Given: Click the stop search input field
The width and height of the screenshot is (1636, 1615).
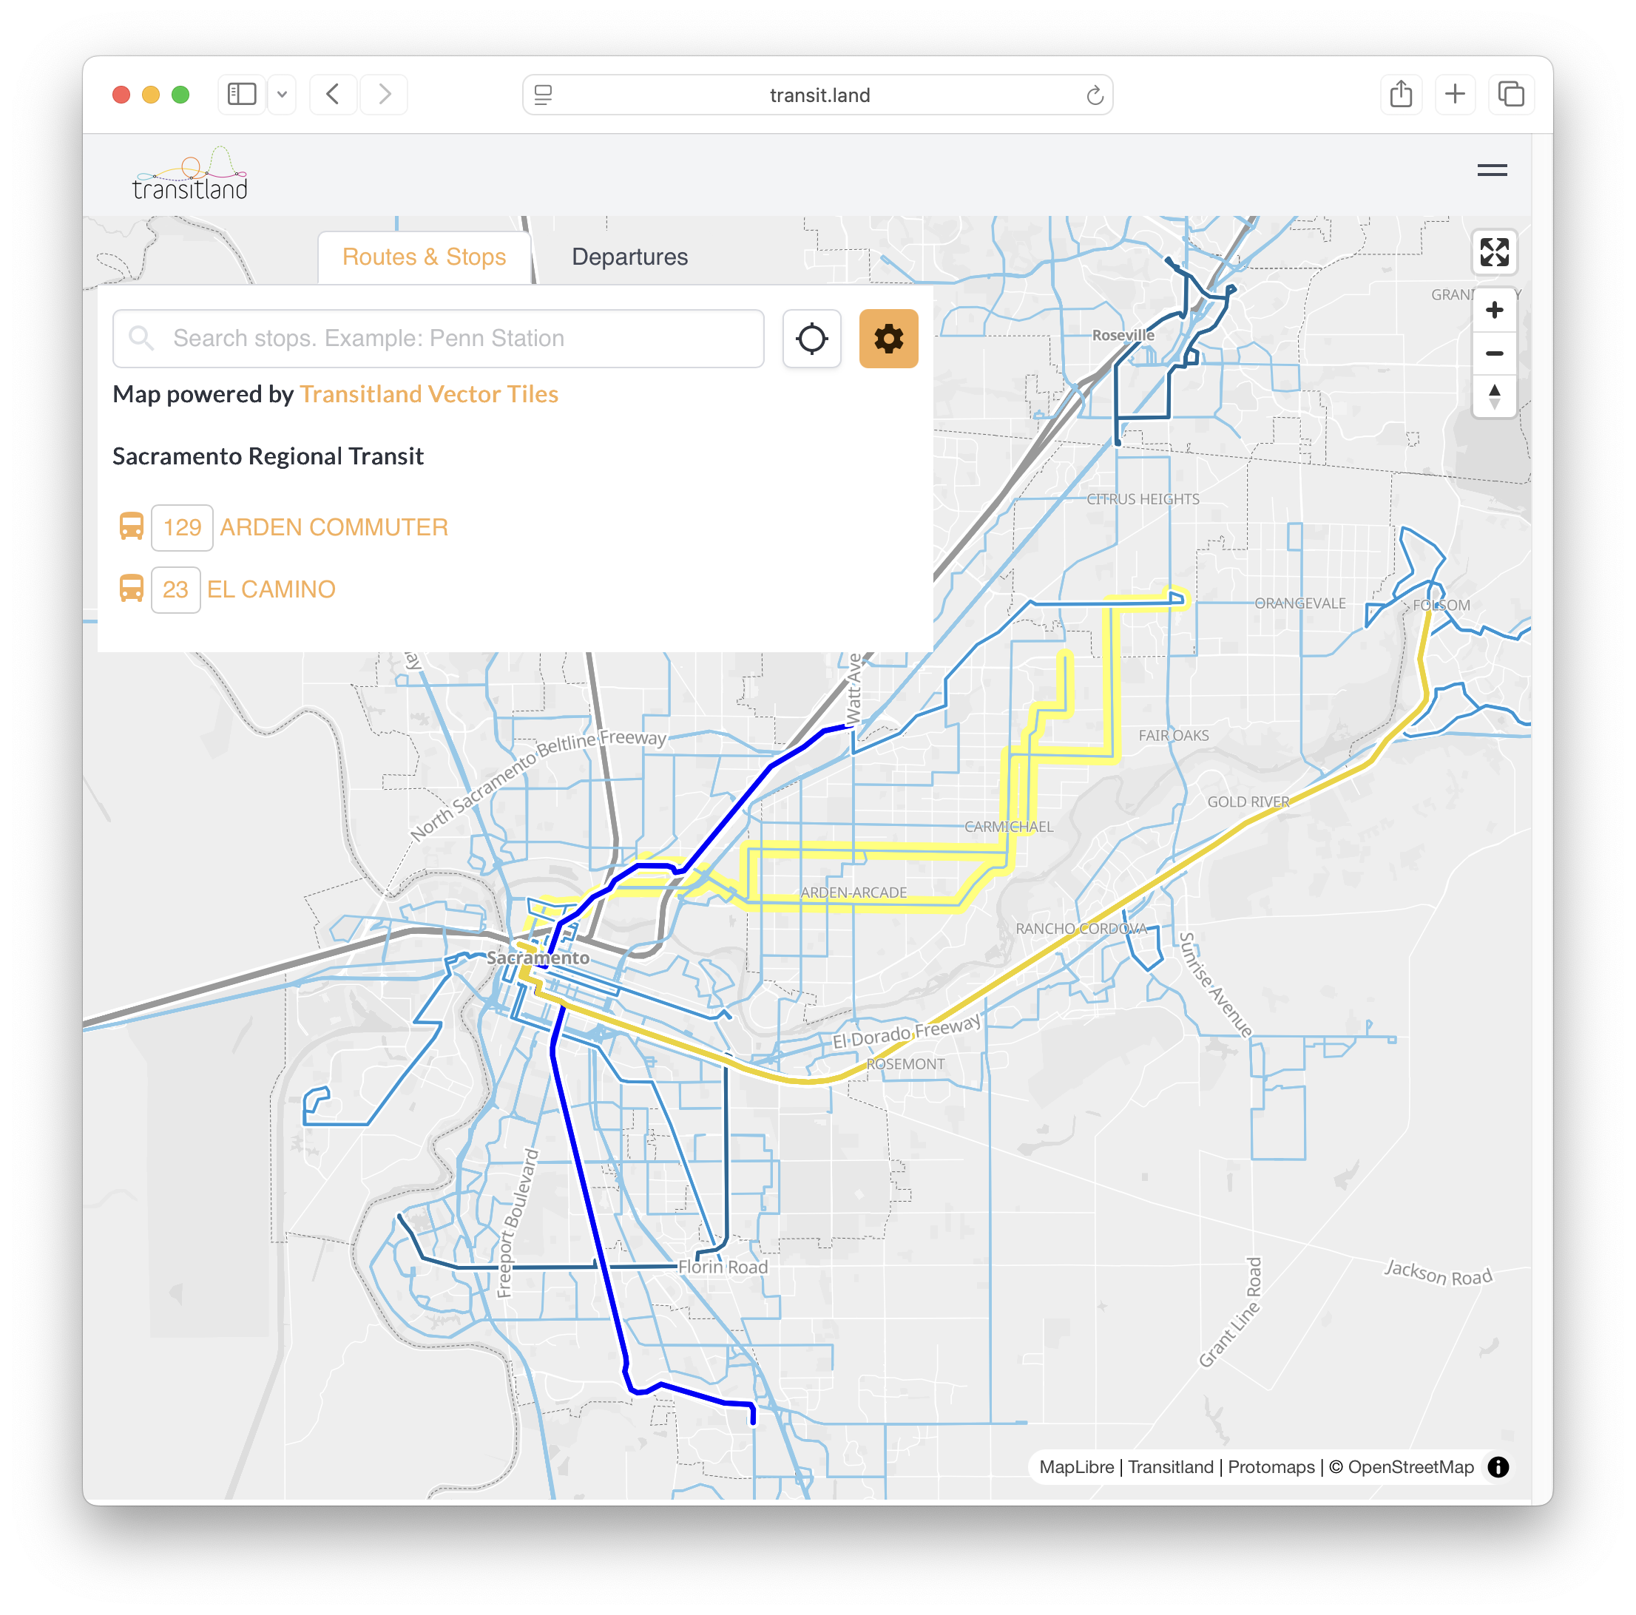Looking at the screenshot, I should pyautogui.click(x=440, y=339).
